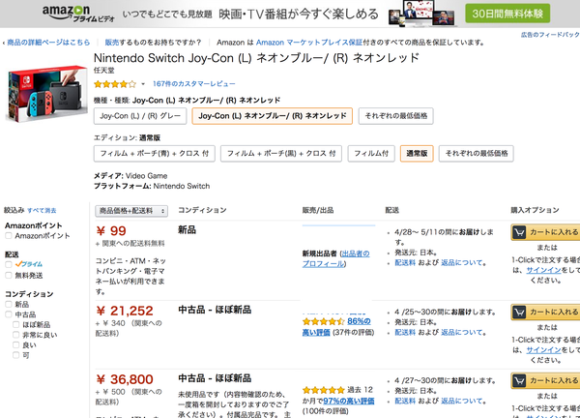Screen dimensions: 580x418
Task: Click the cart icon in the ¥36,800 row
Action: click(x=519, y=380)
